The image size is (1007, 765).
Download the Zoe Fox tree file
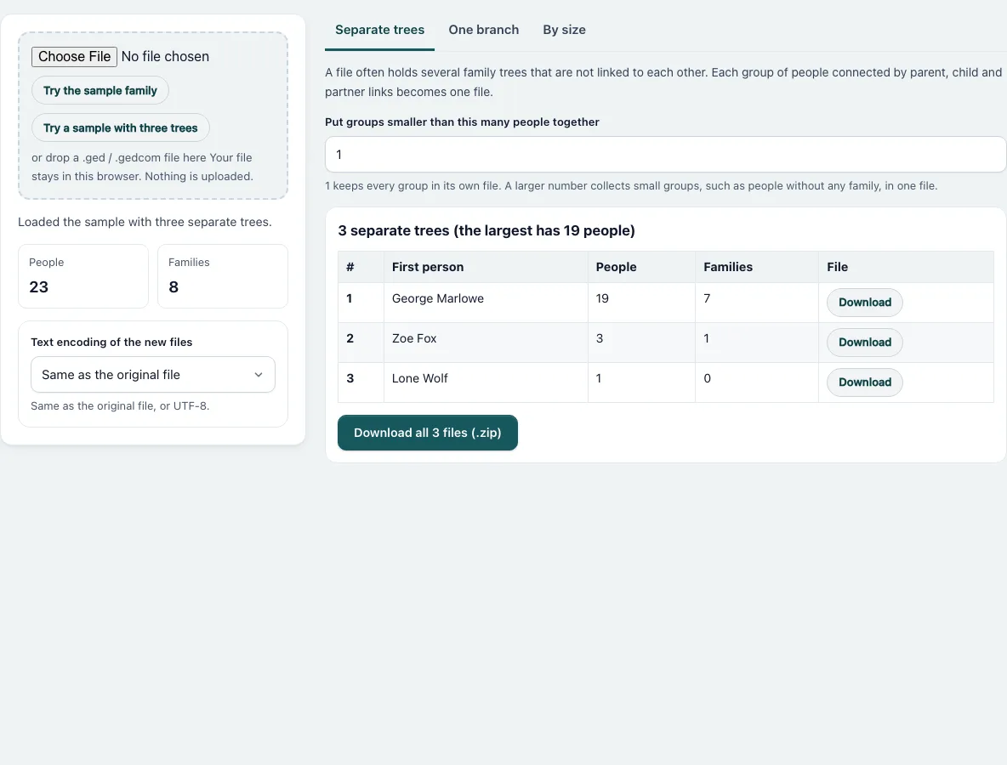[864, 342]
